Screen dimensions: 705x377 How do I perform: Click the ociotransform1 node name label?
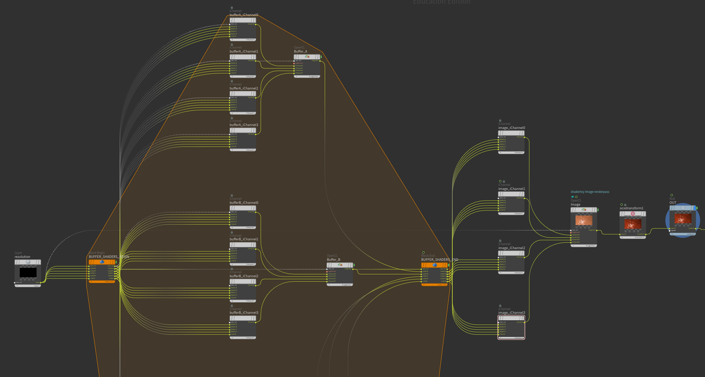click(x=631, y=208)
